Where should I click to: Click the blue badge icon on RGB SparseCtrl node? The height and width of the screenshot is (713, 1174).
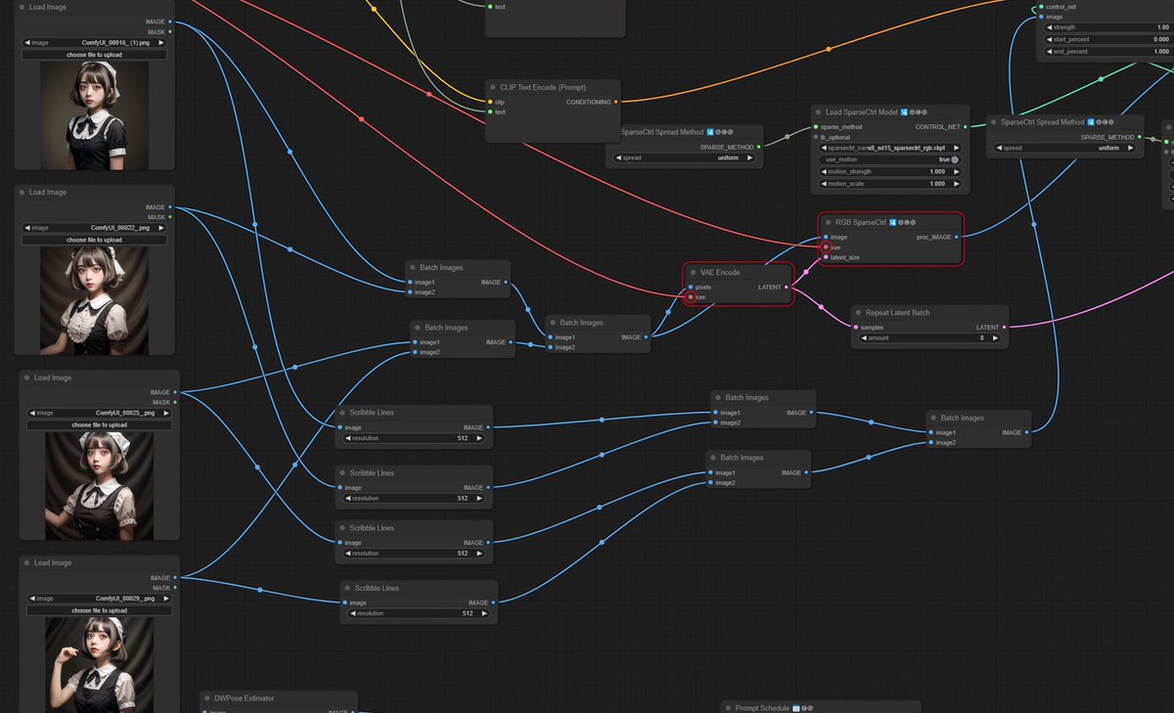890,222
